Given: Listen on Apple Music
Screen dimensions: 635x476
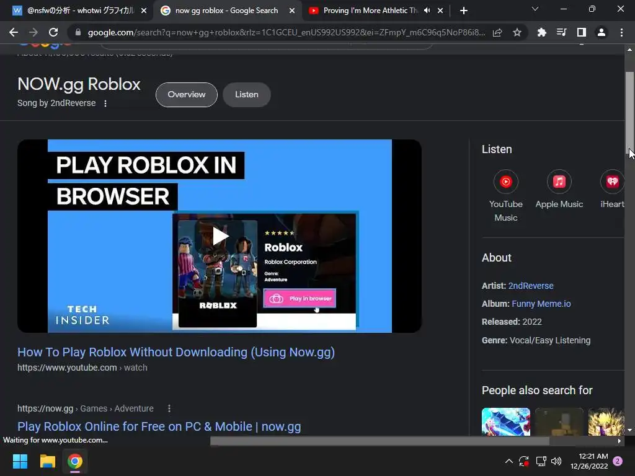Looking at the screenshot, I should [559, 190].
